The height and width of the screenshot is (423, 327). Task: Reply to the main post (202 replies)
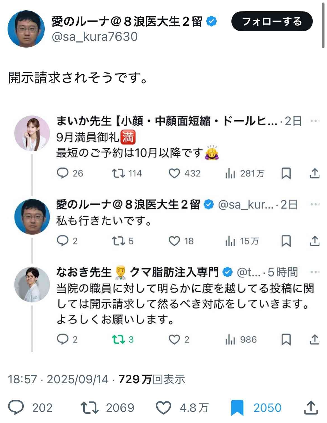coord(16,407)
